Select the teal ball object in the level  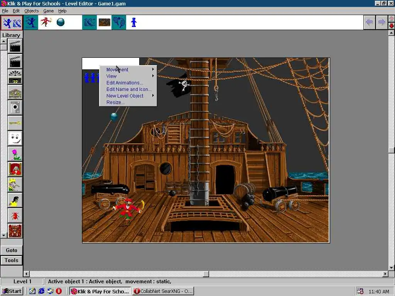pyautogui.click(x=114, y=117)
